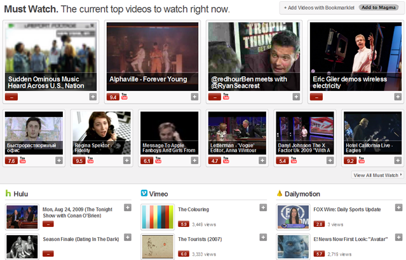
Task: Click YouTube icon under Message To Apple Fanboys
Action: 158,160
